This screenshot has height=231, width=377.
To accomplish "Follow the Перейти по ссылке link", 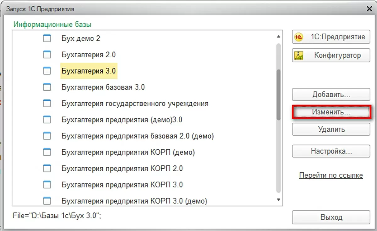I will click(x=331, y=175).
